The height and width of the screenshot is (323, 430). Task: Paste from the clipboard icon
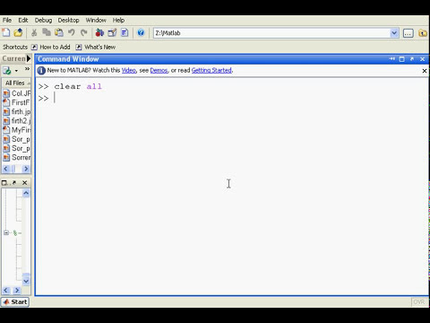tap(59, 32)
